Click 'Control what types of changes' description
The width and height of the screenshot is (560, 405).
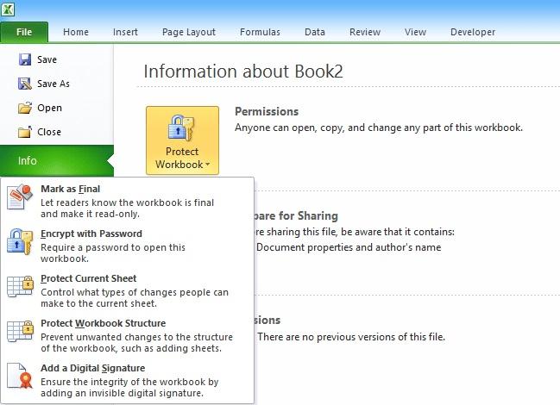(135, 297)
